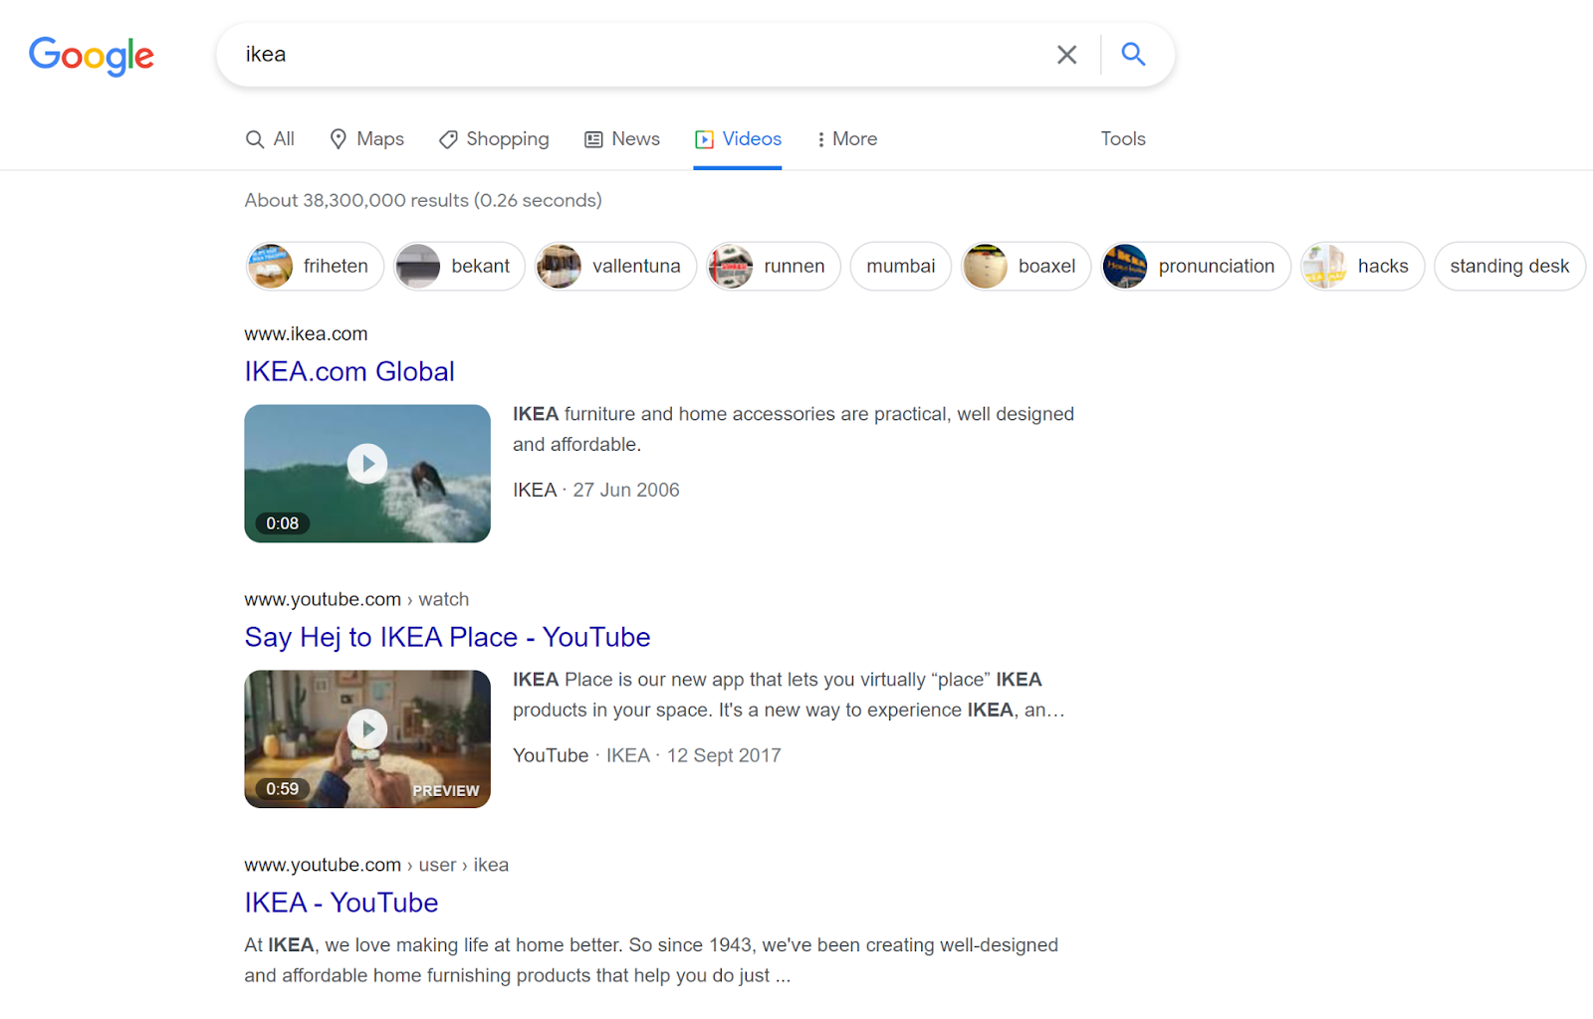Image resolution: width=1593 pixels, height=1019 pixels.
Task: Play the IKEA Place video preview
Action: [367, 739]
